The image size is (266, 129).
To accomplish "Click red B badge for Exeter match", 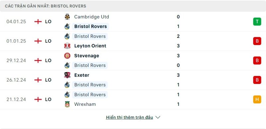I will point(257,80).
